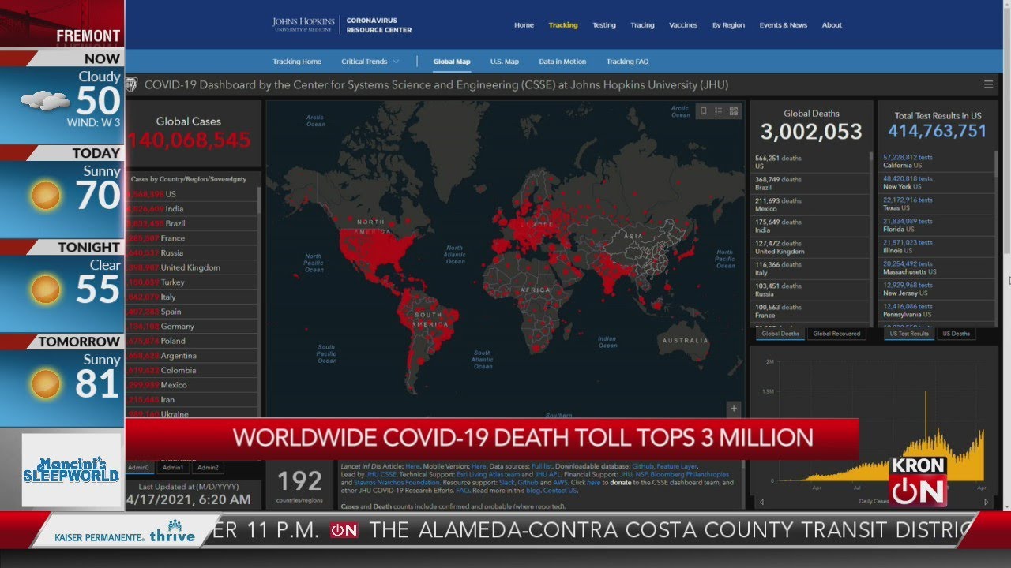Screen dimensions: 1011x568
Task: Open the Home menu item
Action: [x=524, y=25]
